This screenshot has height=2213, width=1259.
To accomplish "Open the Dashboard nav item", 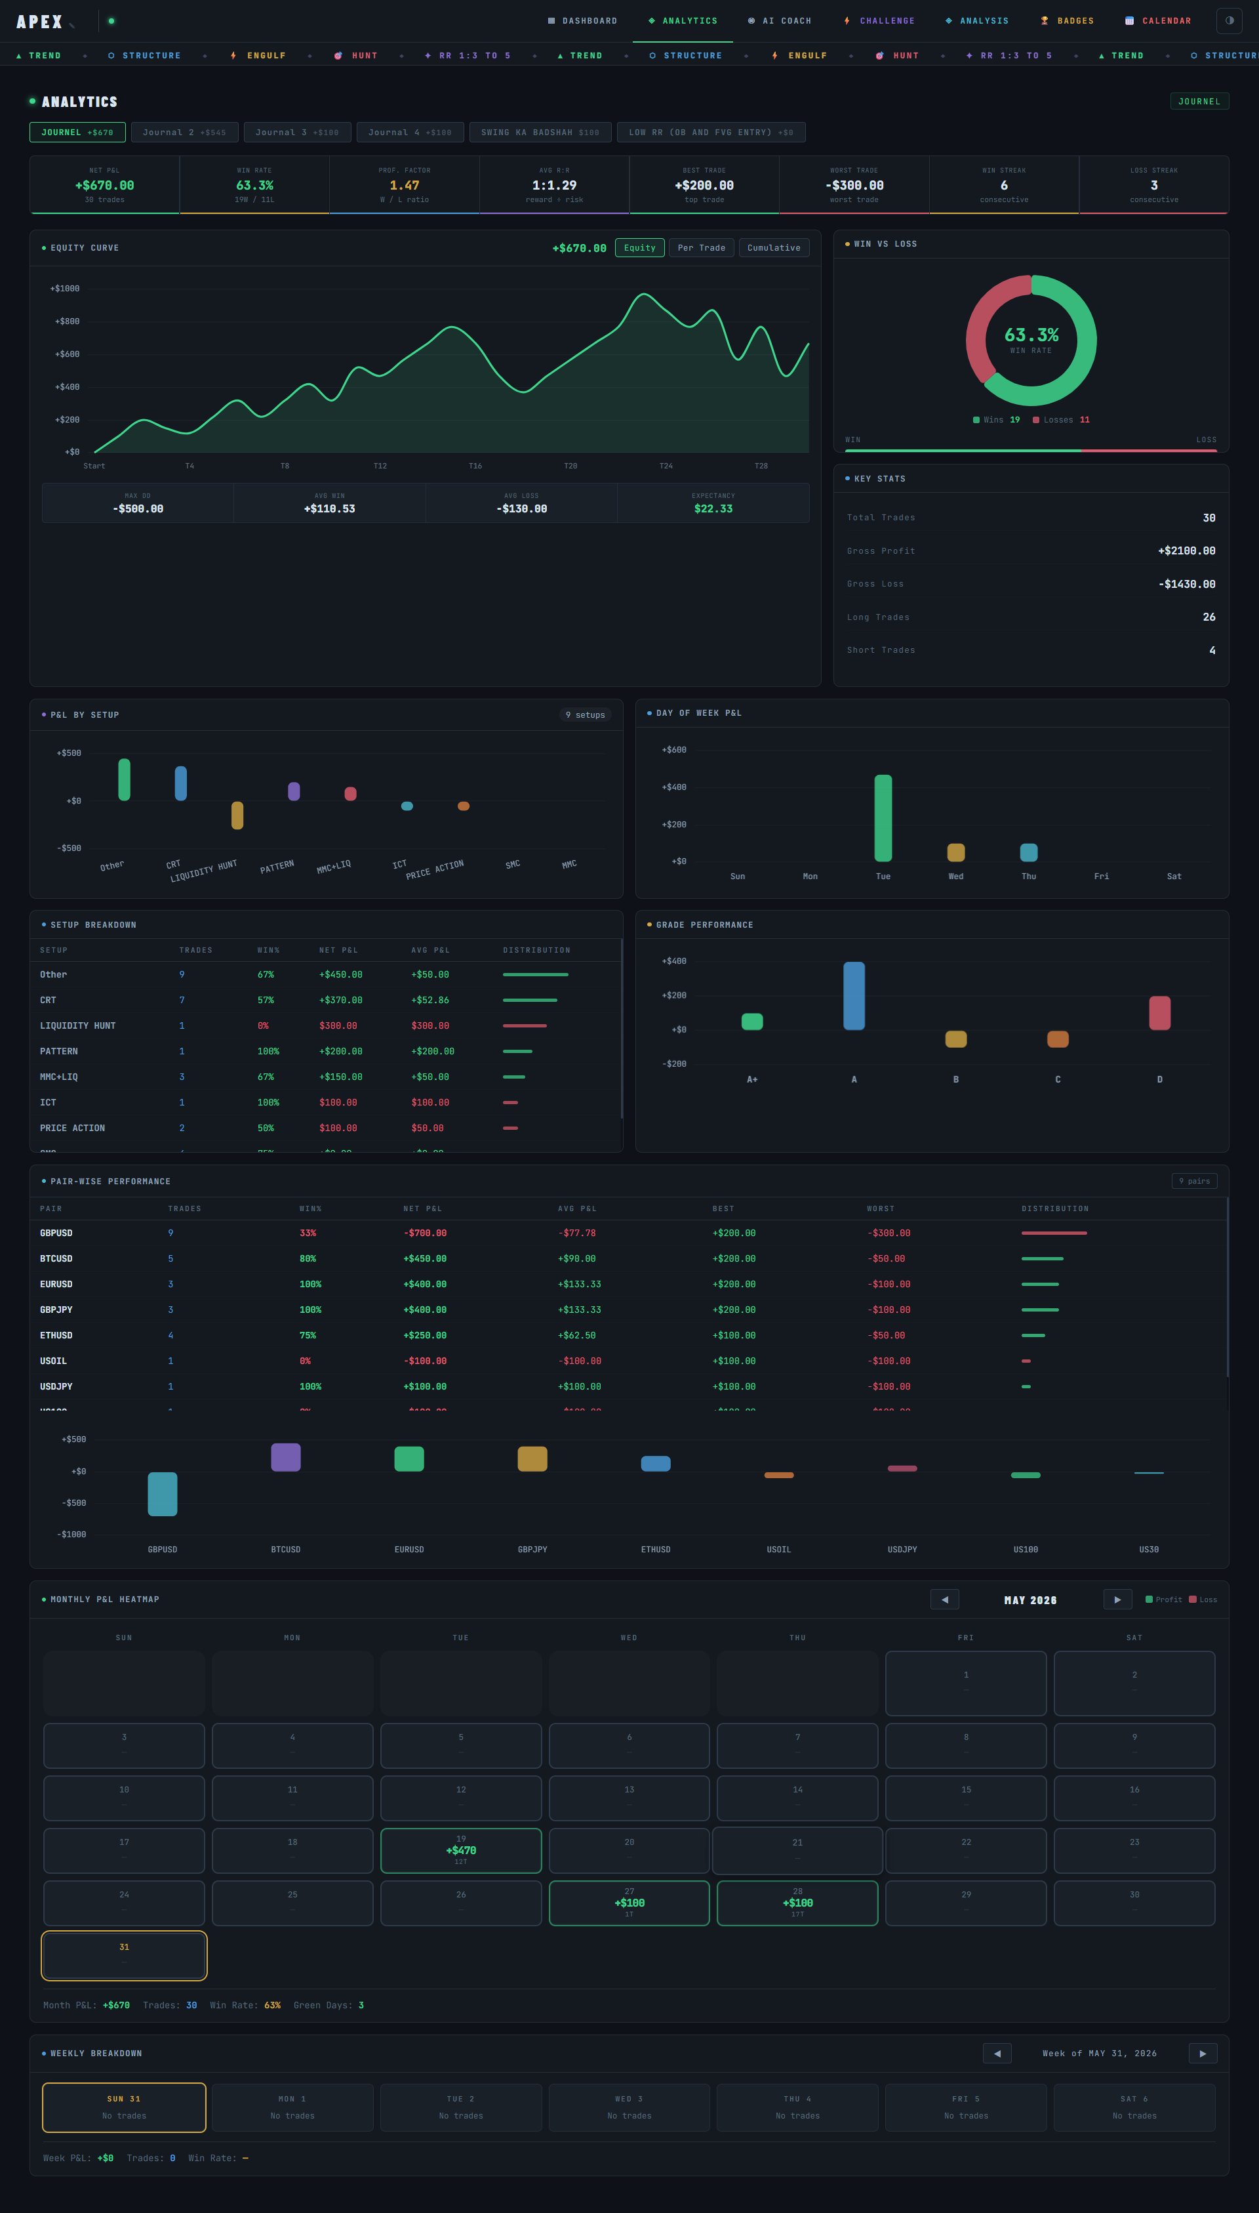I will 582,21.
